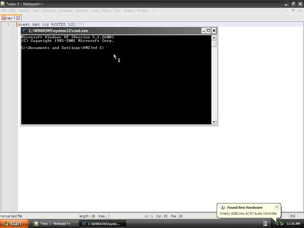Close the 'new 1' tab with its X
Image resolution: width=304 pixels, height=228 pixels.
18,18
